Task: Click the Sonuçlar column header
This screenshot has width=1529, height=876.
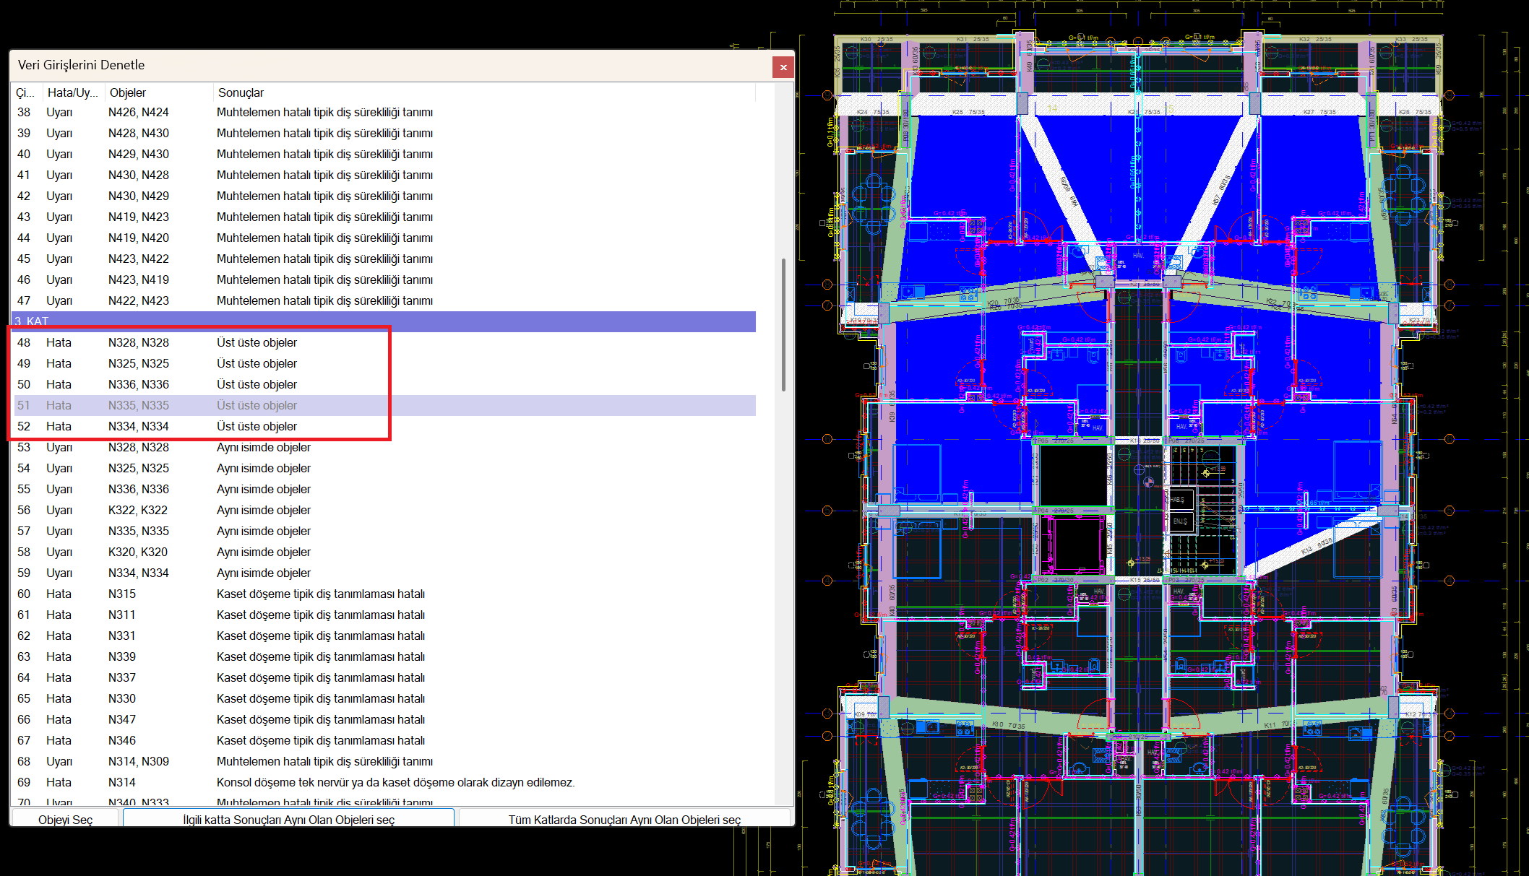Action: point(241,92)
